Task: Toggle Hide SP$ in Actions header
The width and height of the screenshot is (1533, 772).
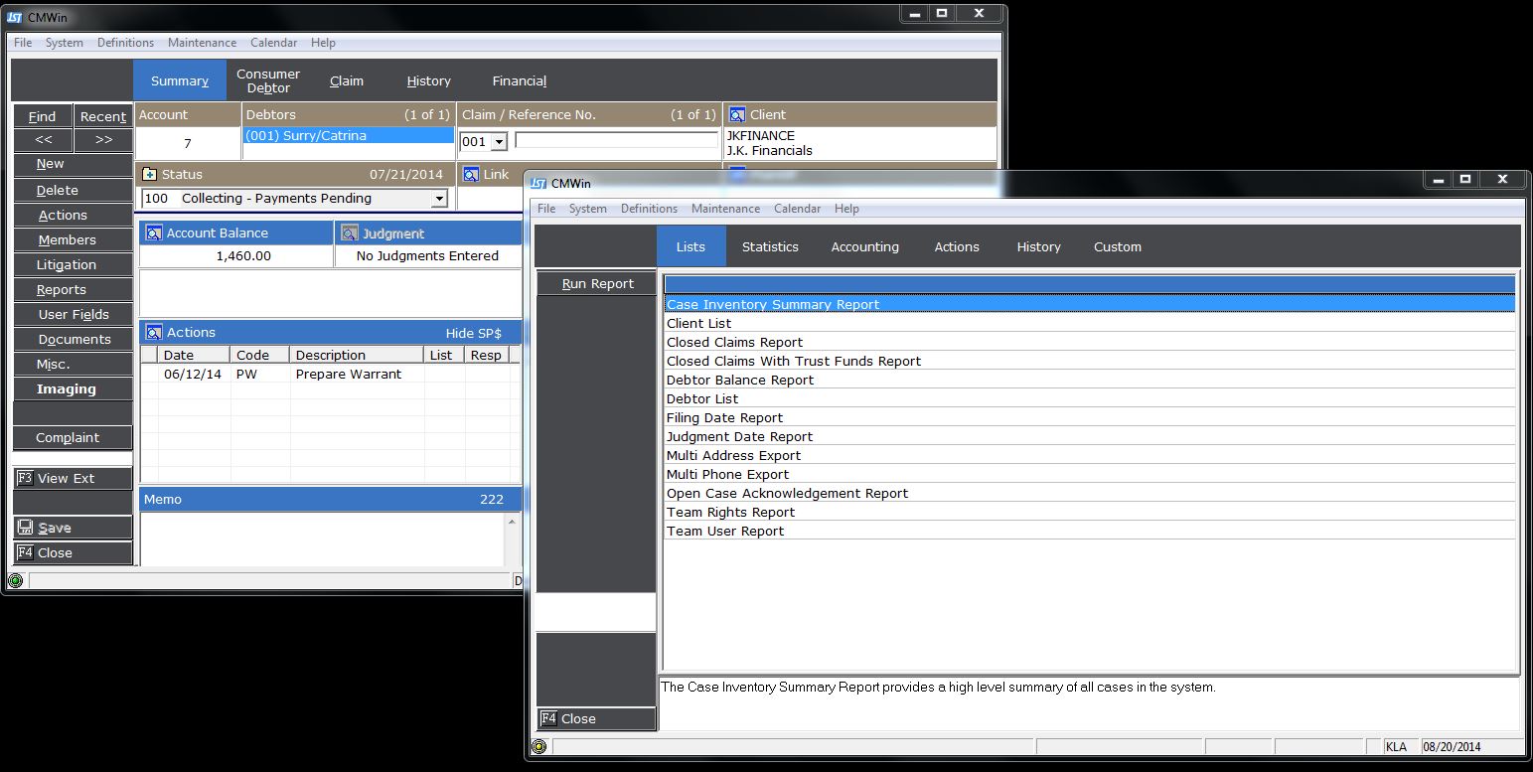Action: point(473,333)
